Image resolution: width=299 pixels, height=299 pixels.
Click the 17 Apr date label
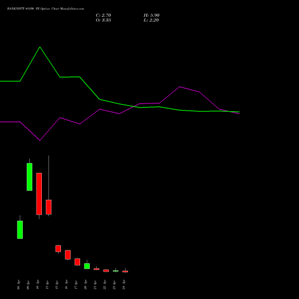[x=76, y=285]
